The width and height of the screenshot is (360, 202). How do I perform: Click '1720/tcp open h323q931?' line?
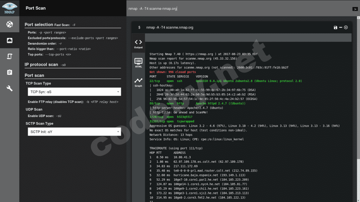coord(171,117)
